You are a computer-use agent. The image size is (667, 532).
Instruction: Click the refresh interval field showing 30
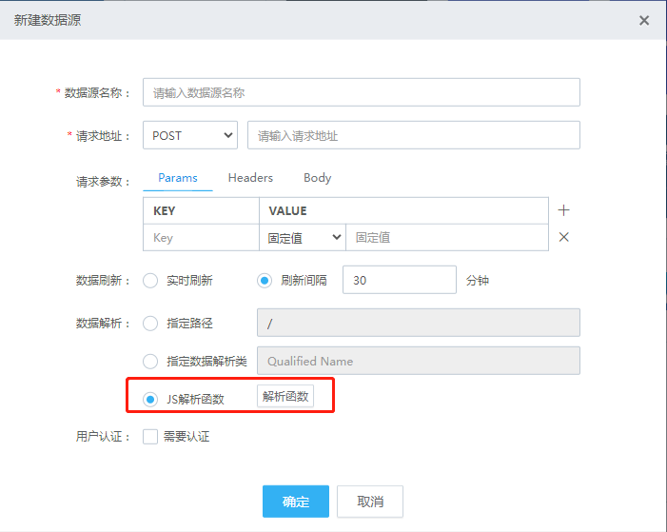point(400,280)
